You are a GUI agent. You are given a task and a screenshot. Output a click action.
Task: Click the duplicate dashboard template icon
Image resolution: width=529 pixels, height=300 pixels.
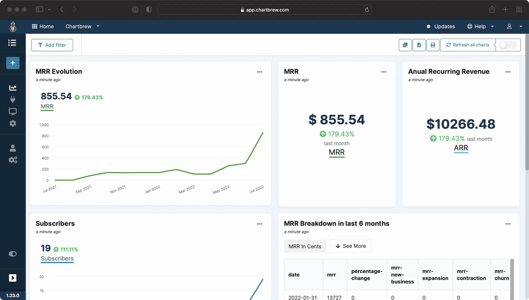point(405,45)
